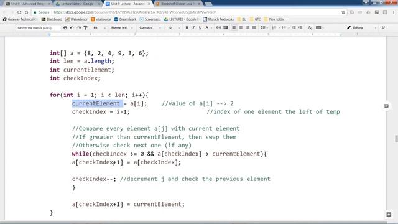Open the Consolas font dropdown
Screen dimensions: 398x224
(x=150, y=27)
